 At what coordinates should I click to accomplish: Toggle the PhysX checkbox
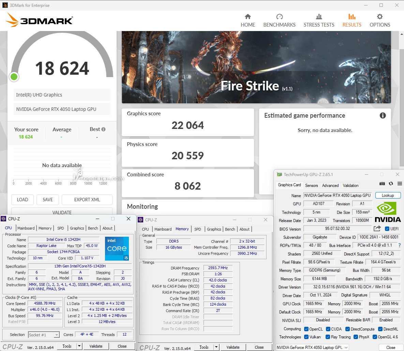[356, 337]
